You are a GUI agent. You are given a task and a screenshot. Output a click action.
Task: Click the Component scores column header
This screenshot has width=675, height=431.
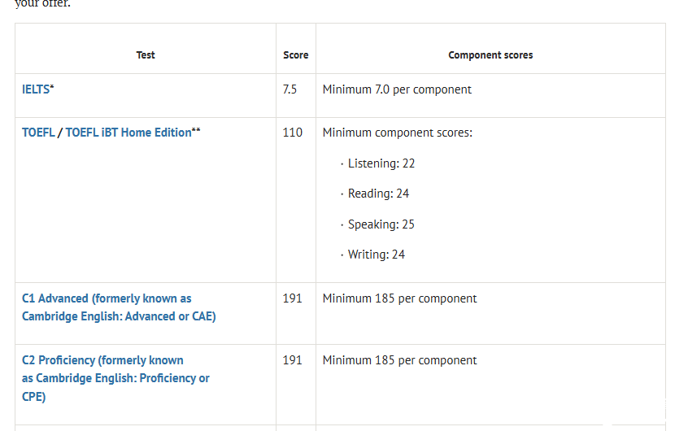[490, 55]
